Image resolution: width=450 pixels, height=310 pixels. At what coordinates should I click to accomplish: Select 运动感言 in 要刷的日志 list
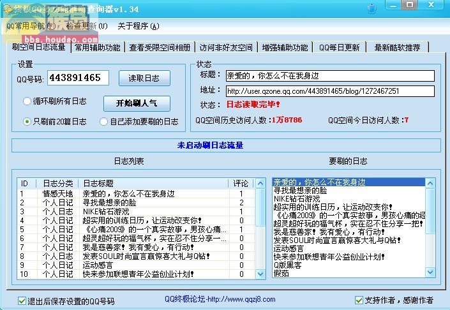[x=349, y=248]
